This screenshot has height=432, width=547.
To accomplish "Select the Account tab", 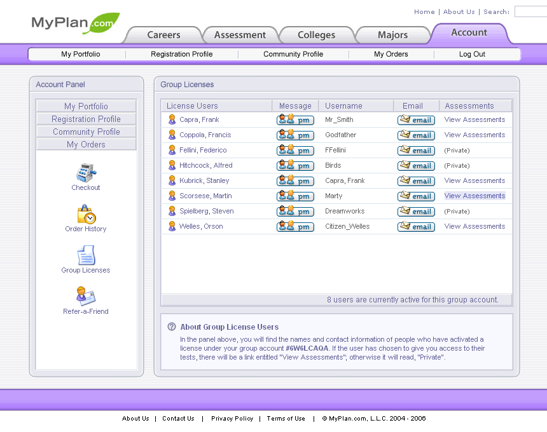I will pyautogui.click(x=469, y=33).
